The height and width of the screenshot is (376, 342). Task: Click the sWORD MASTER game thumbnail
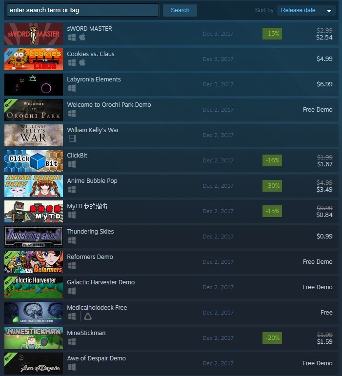tap(34, 34)
